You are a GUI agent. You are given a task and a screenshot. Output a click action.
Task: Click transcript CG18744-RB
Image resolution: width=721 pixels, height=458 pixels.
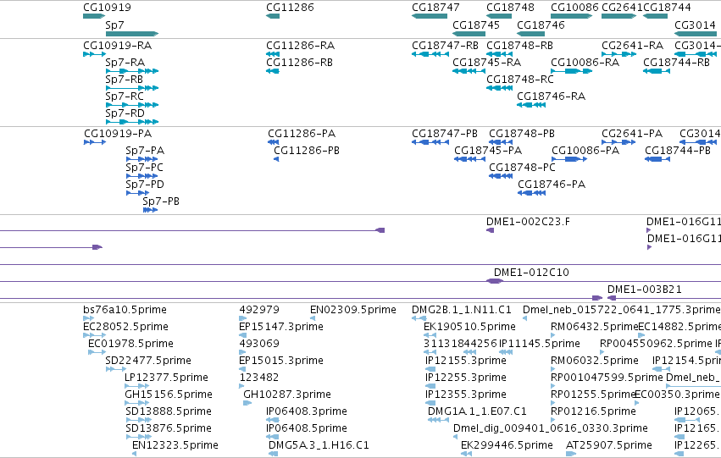tap(676, 63)
